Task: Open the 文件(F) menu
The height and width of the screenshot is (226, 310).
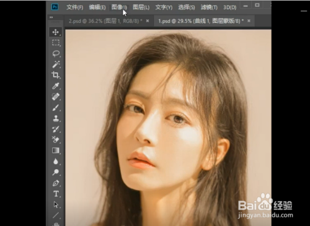Action: [74, 7]
